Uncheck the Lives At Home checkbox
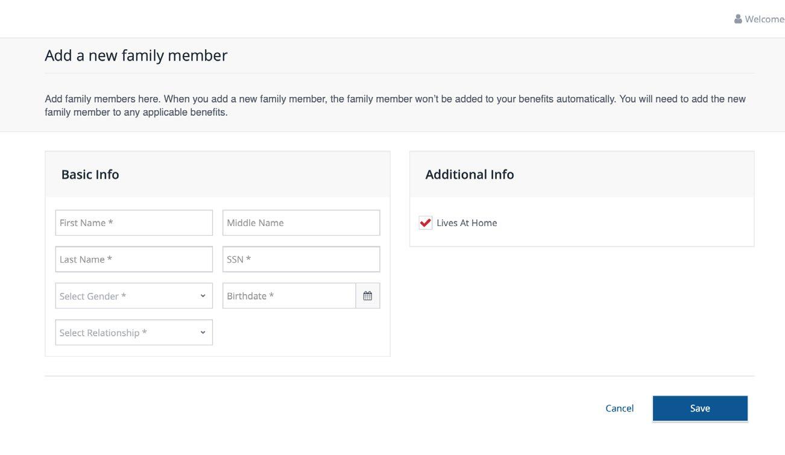The width and height of the screenshot is (785, 455). point(426,223)
